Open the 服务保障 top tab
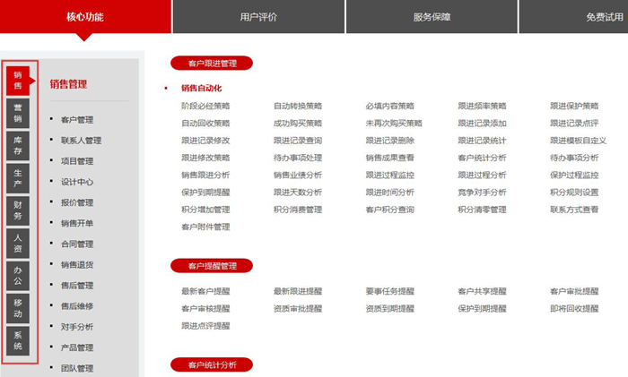The width and height of the screenshot is (628, 377). pos(432,17)
